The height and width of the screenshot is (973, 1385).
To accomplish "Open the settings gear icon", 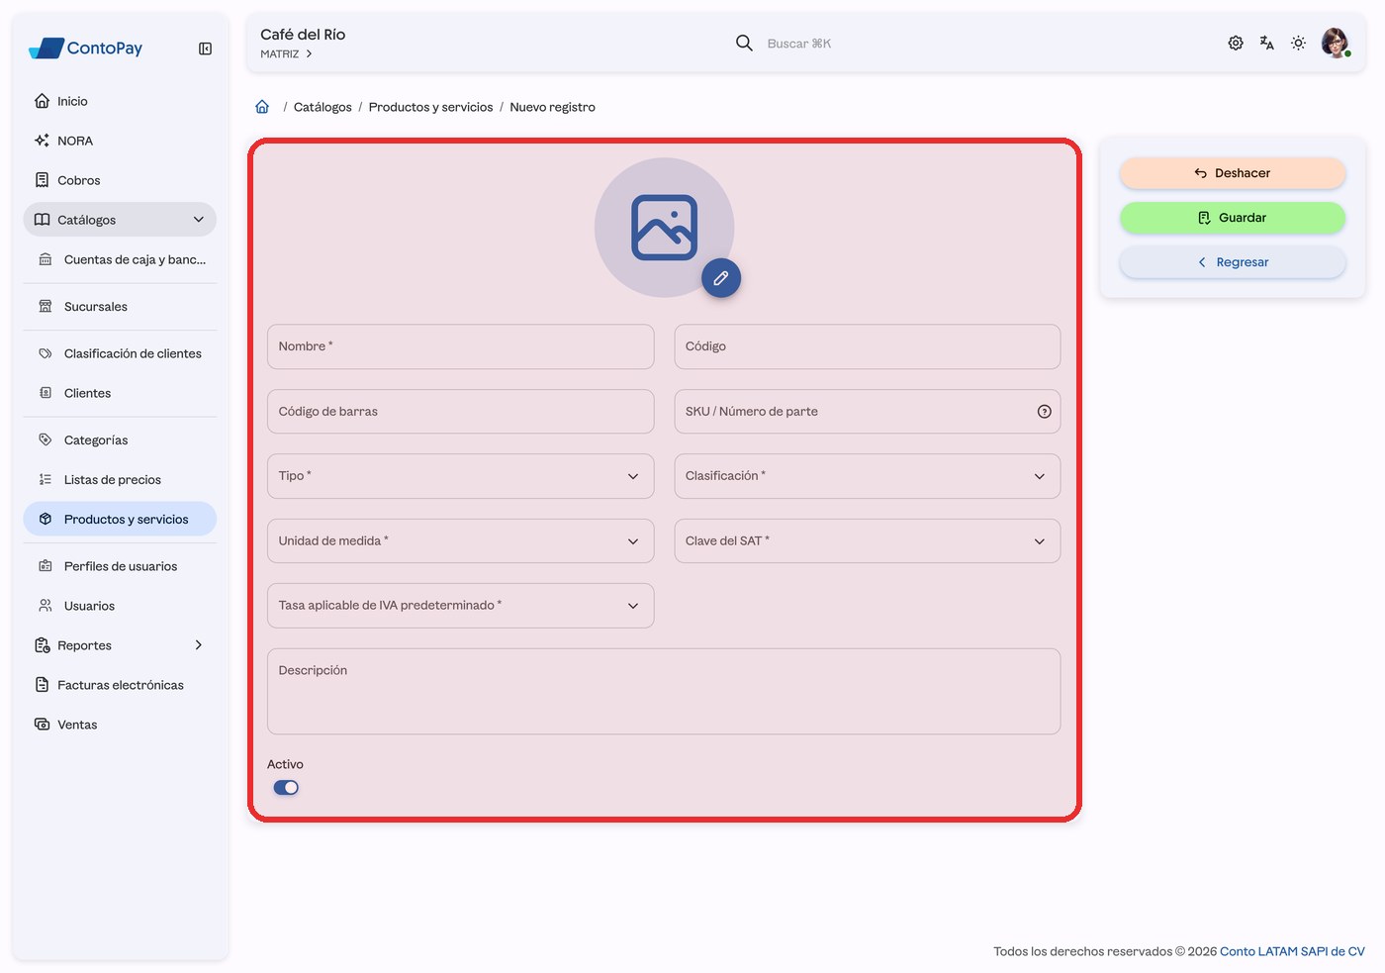I will pyautogui.click(x=1236, y=44).
